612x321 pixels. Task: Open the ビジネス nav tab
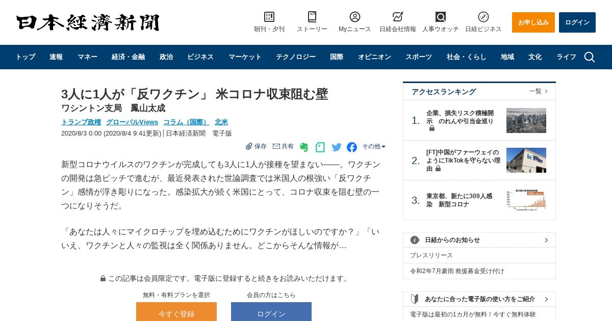click(200, 57)
